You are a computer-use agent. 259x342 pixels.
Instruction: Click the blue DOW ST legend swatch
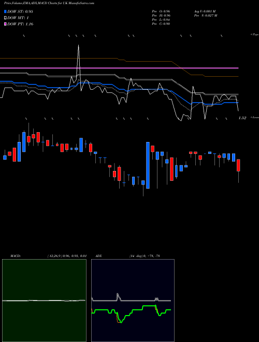[5, 11]
